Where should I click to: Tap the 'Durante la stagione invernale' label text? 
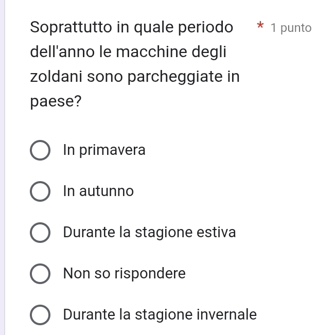pyautogui.click(x=160, y=314)
